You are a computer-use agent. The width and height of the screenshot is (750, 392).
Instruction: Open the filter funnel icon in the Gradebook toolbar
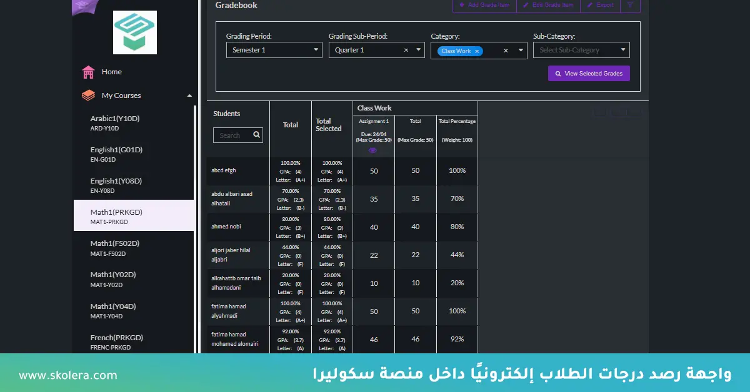point(630,6)
